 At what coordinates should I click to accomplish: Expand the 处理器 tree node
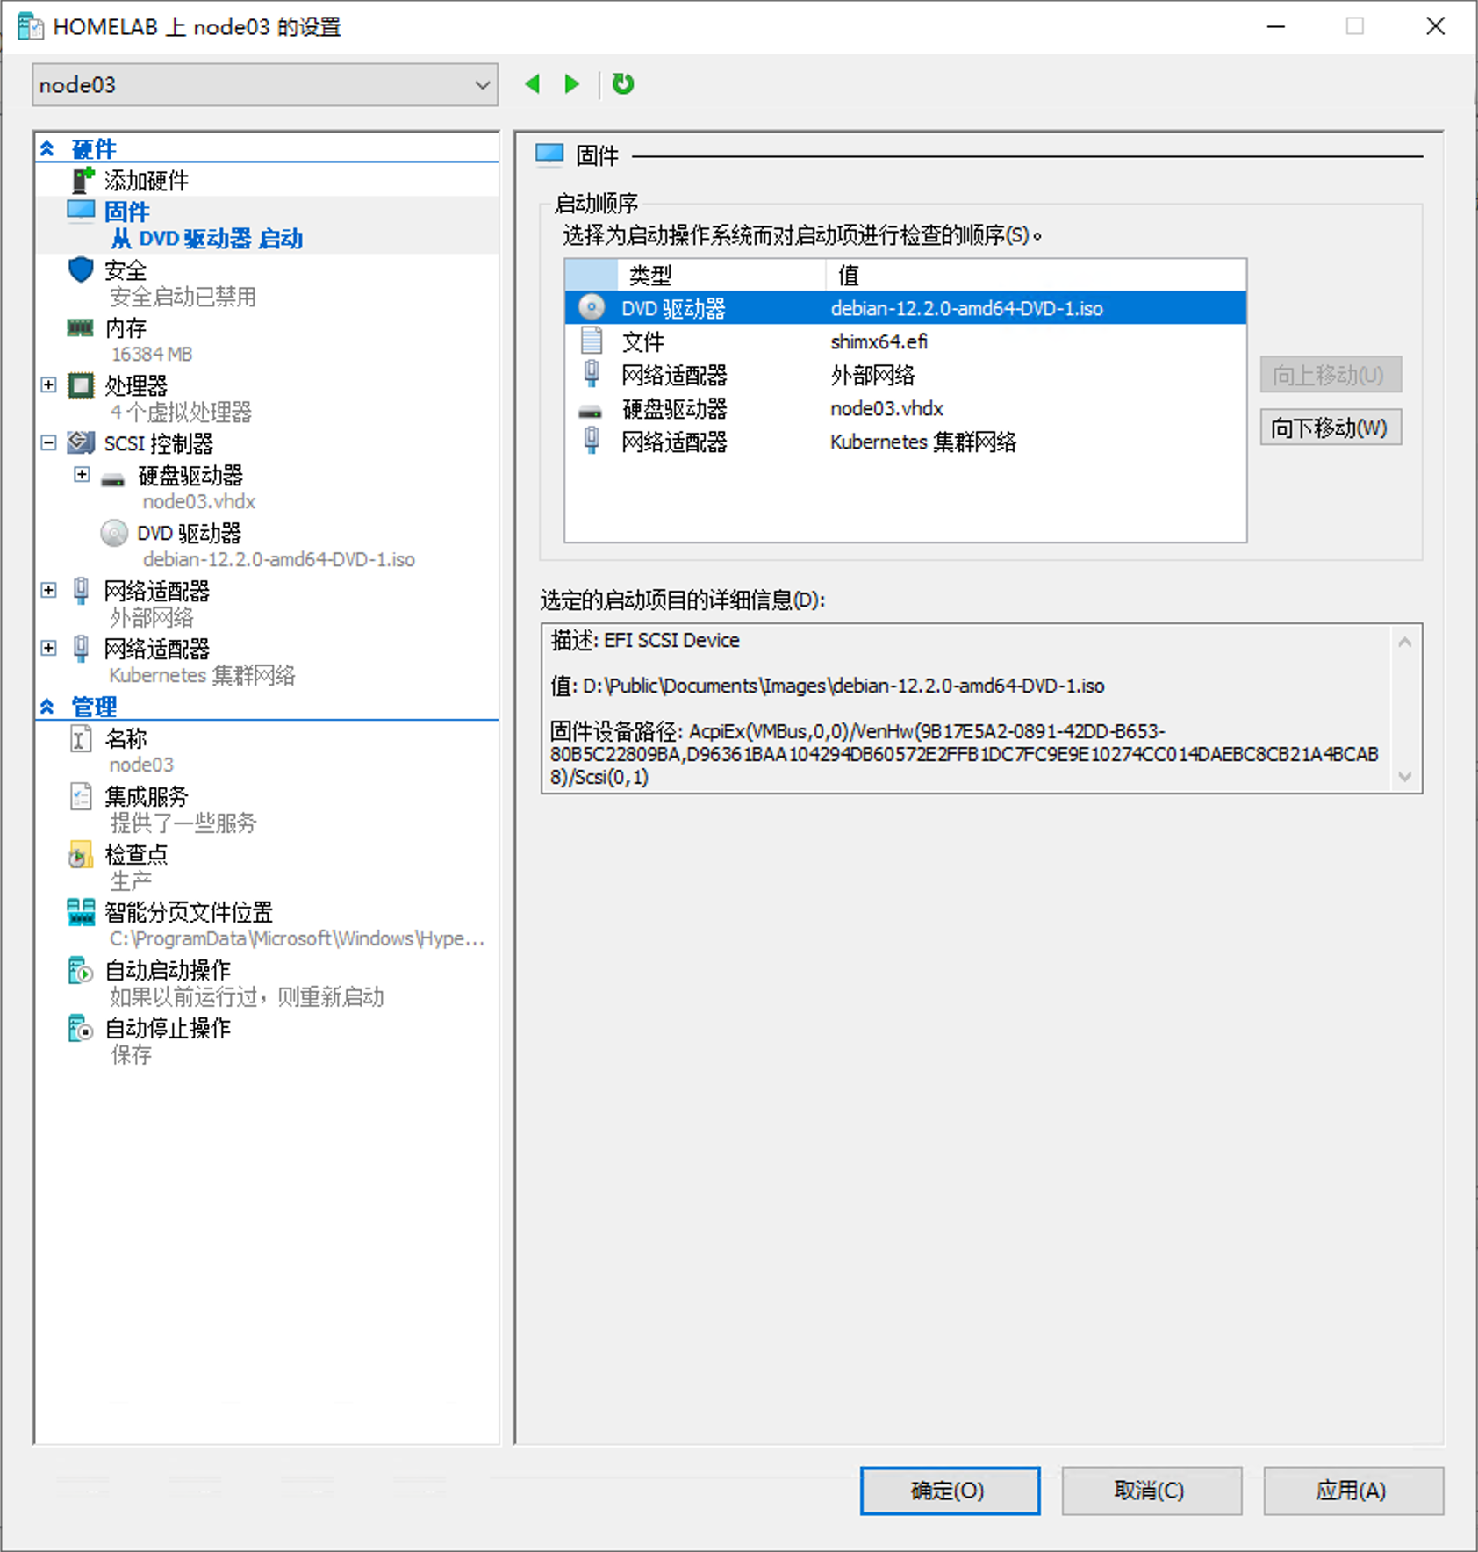coord(49,385)
